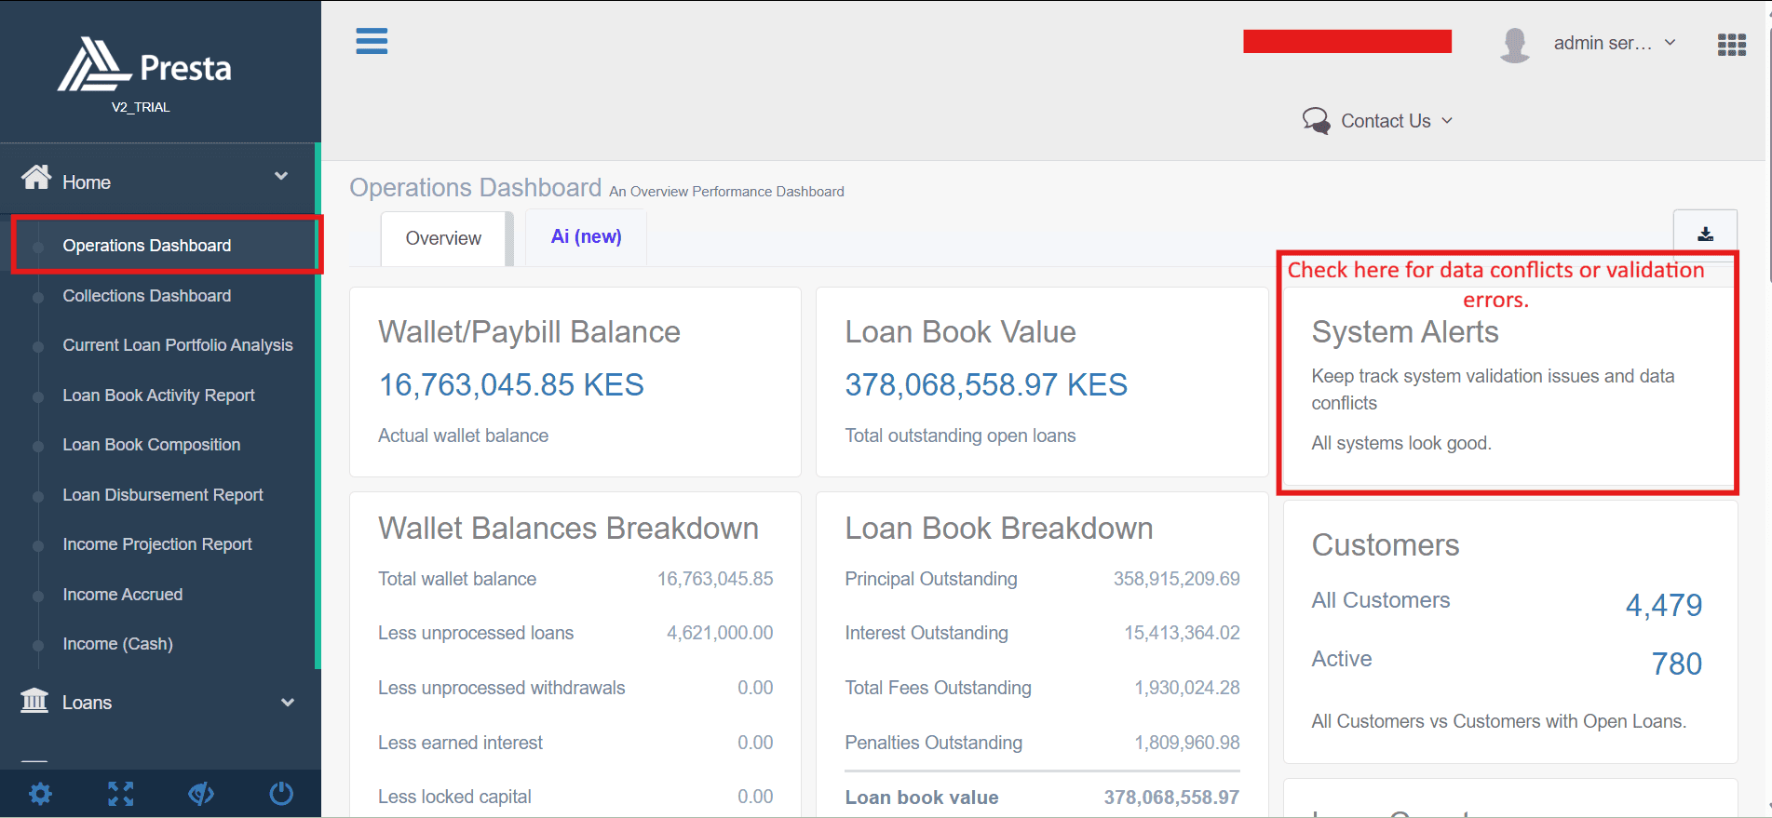Switch to the Overview tab
1772x818 pixels.
coord(443,238)
